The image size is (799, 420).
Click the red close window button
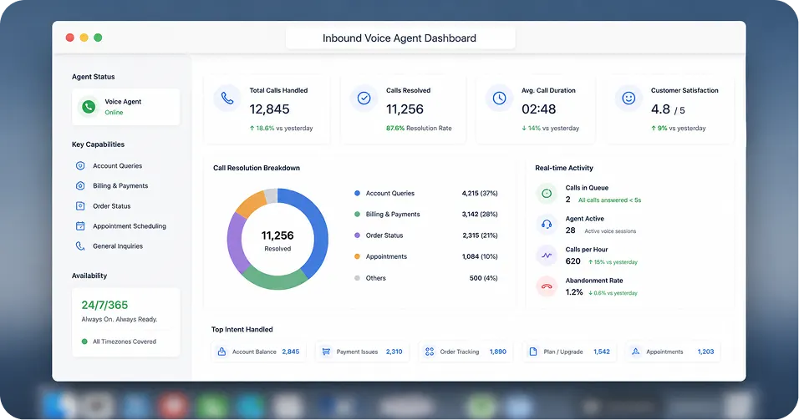70,38
